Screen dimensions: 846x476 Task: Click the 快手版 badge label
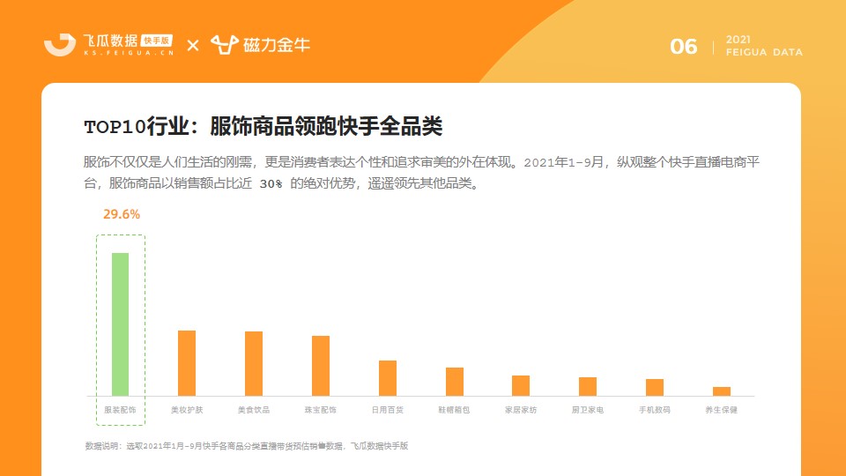coord(157,41)
